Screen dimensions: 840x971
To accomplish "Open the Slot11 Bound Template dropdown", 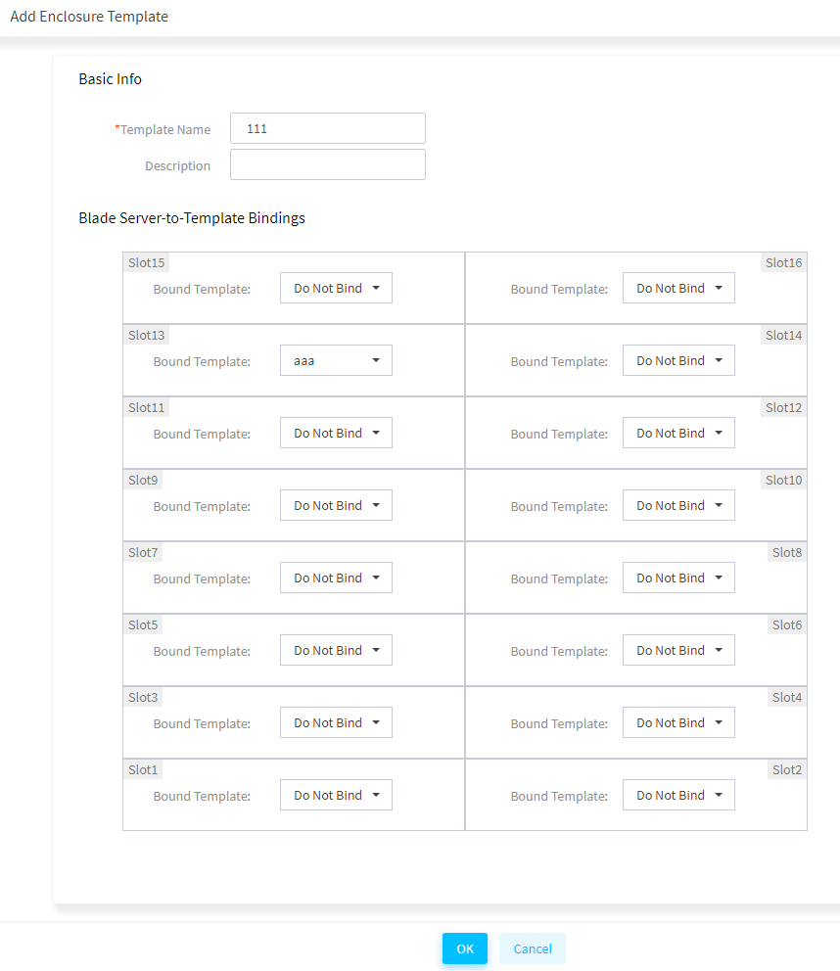I will tap(336, 433).
